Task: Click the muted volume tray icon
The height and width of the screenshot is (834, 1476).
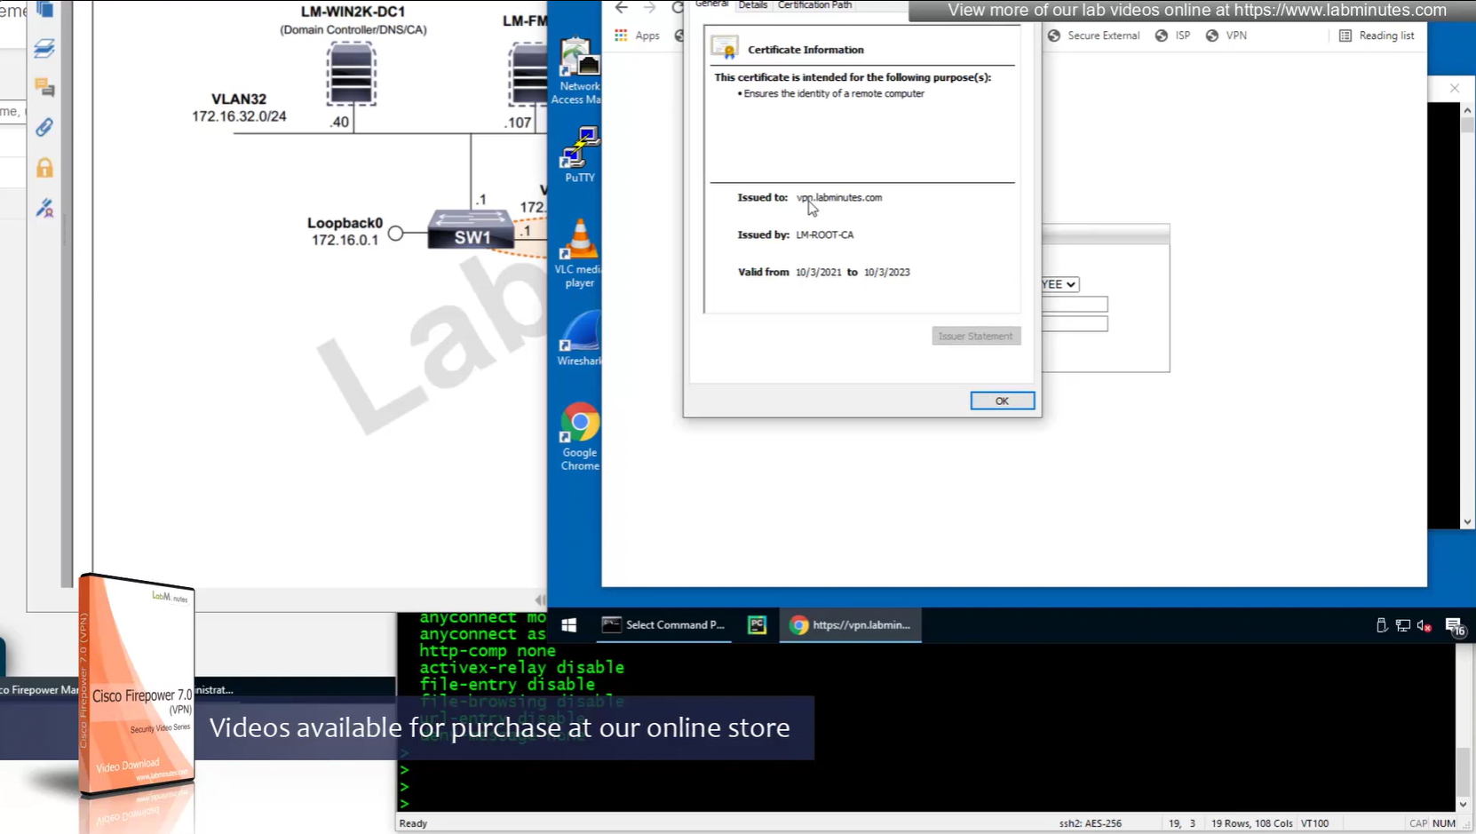Action: 1424,625
